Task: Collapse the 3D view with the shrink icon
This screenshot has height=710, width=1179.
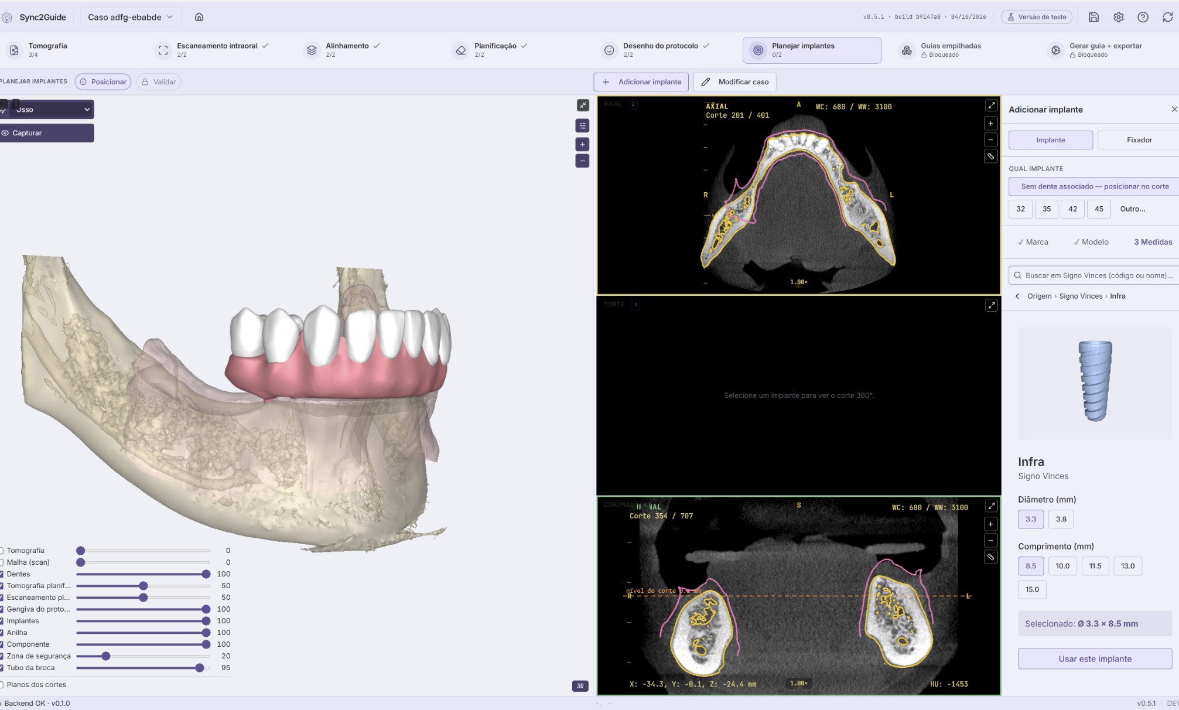Action: pyautogui.click(x=583, y=105)
